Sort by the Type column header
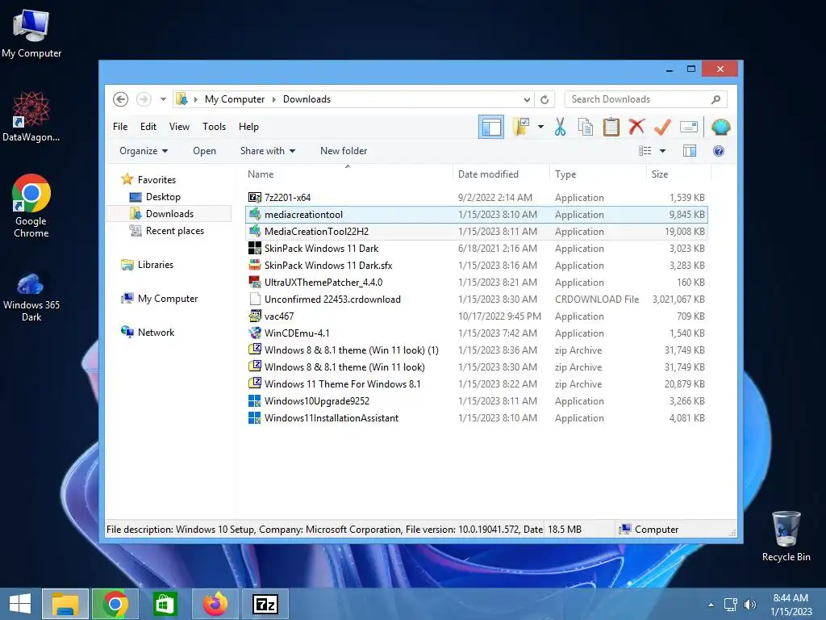 pyautogui.click(x=598, y=174)
